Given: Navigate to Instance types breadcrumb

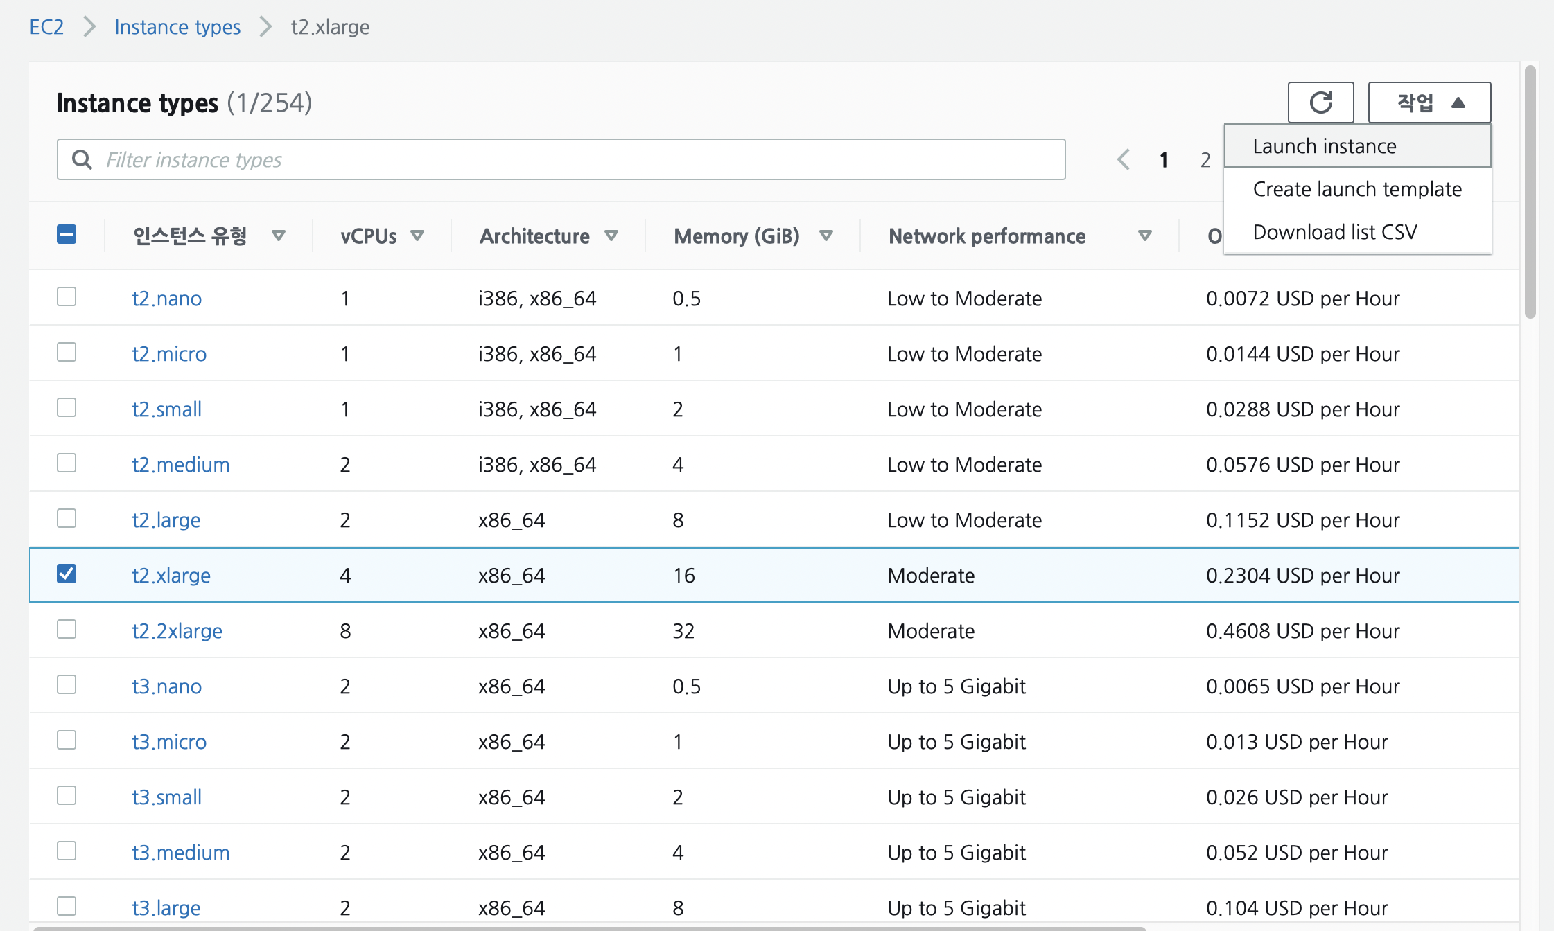Looking at the screenshot, I should click(177, 27).
